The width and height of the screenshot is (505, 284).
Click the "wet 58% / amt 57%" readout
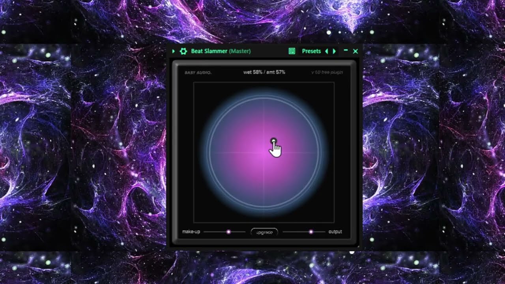[264, 72]
